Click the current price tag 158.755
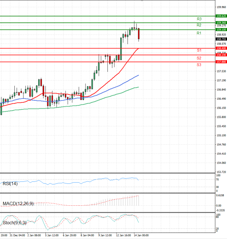 click(x=221, y=39)
